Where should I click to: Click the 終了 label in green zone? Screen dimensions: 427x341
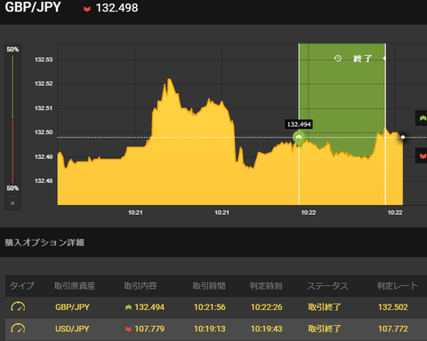tap(362, 59)
